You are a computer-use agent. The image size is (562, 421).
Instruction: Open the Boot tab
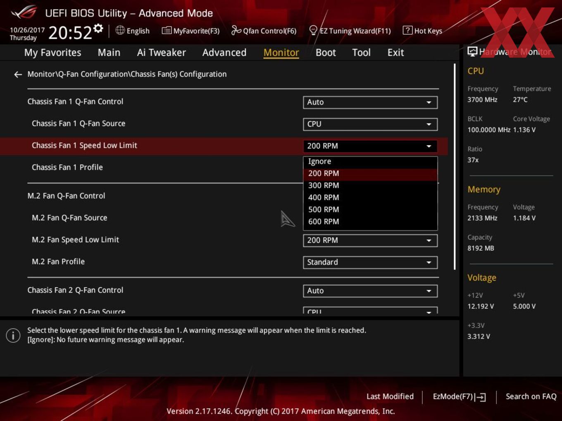click(x=326, y=52)
